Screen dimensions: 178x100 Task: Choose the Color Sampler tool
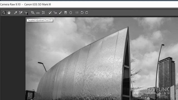point(21,12)
